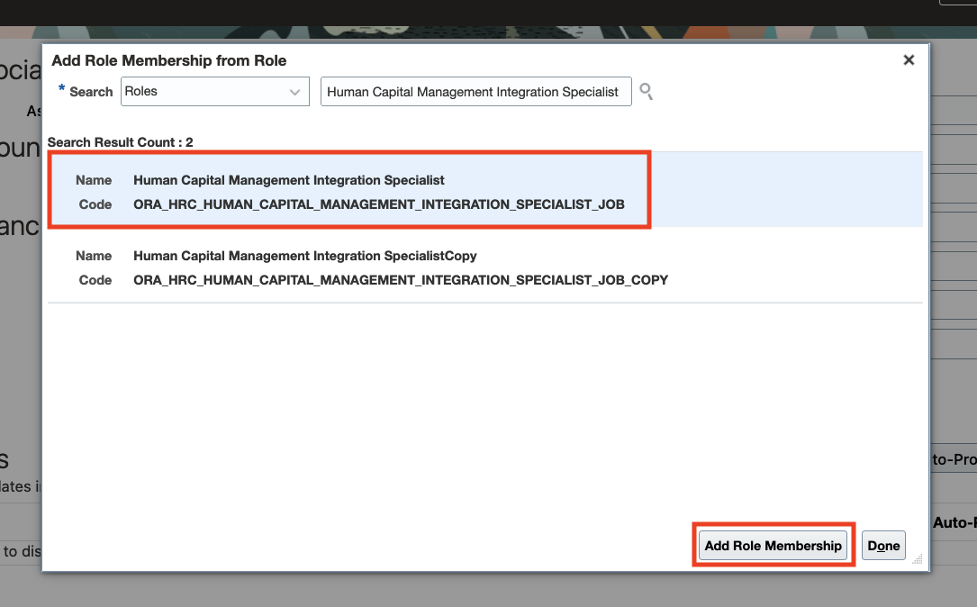Expand the Roles dropdown chevron

(x=294, y=92)
